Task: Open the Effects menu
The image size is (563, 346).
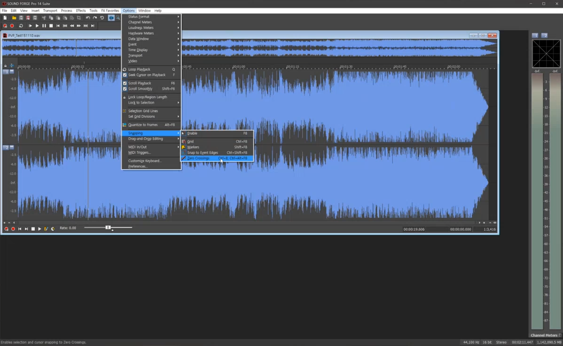Action: (x=81, y=11)
